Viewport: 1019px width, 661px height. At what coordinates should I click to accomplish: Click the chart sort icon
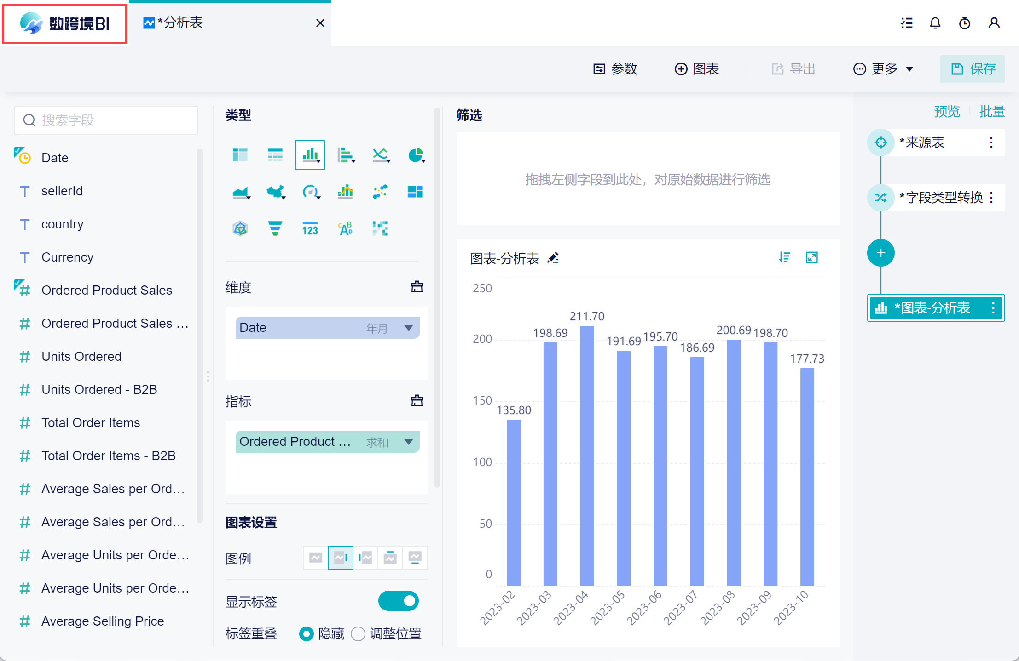click(784, 257)
